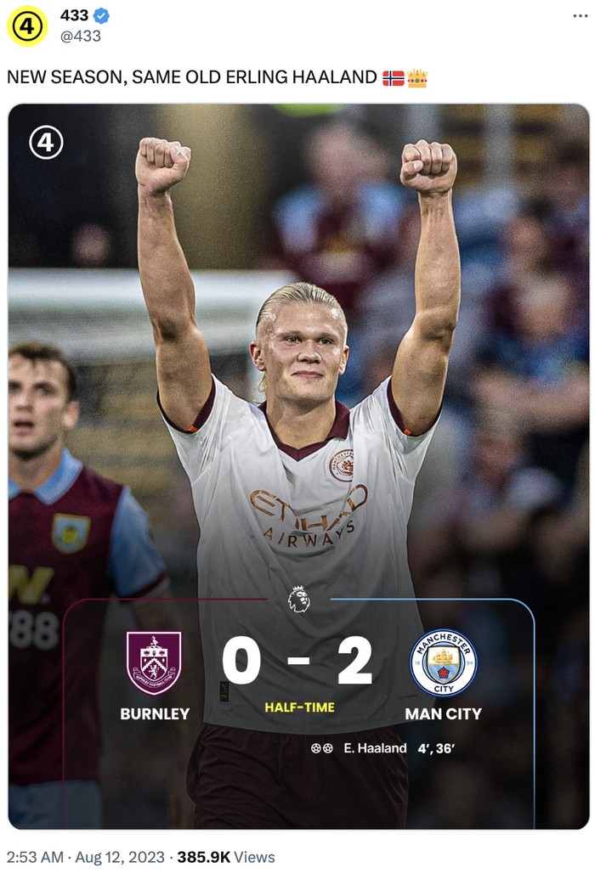The height and width of the screenshot is (879, 595).
Task: Click the 433 display name
Action: 74,15
